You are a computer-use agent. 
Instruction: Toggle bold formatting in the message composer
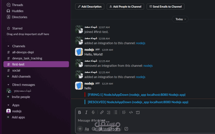click(79, 112)
